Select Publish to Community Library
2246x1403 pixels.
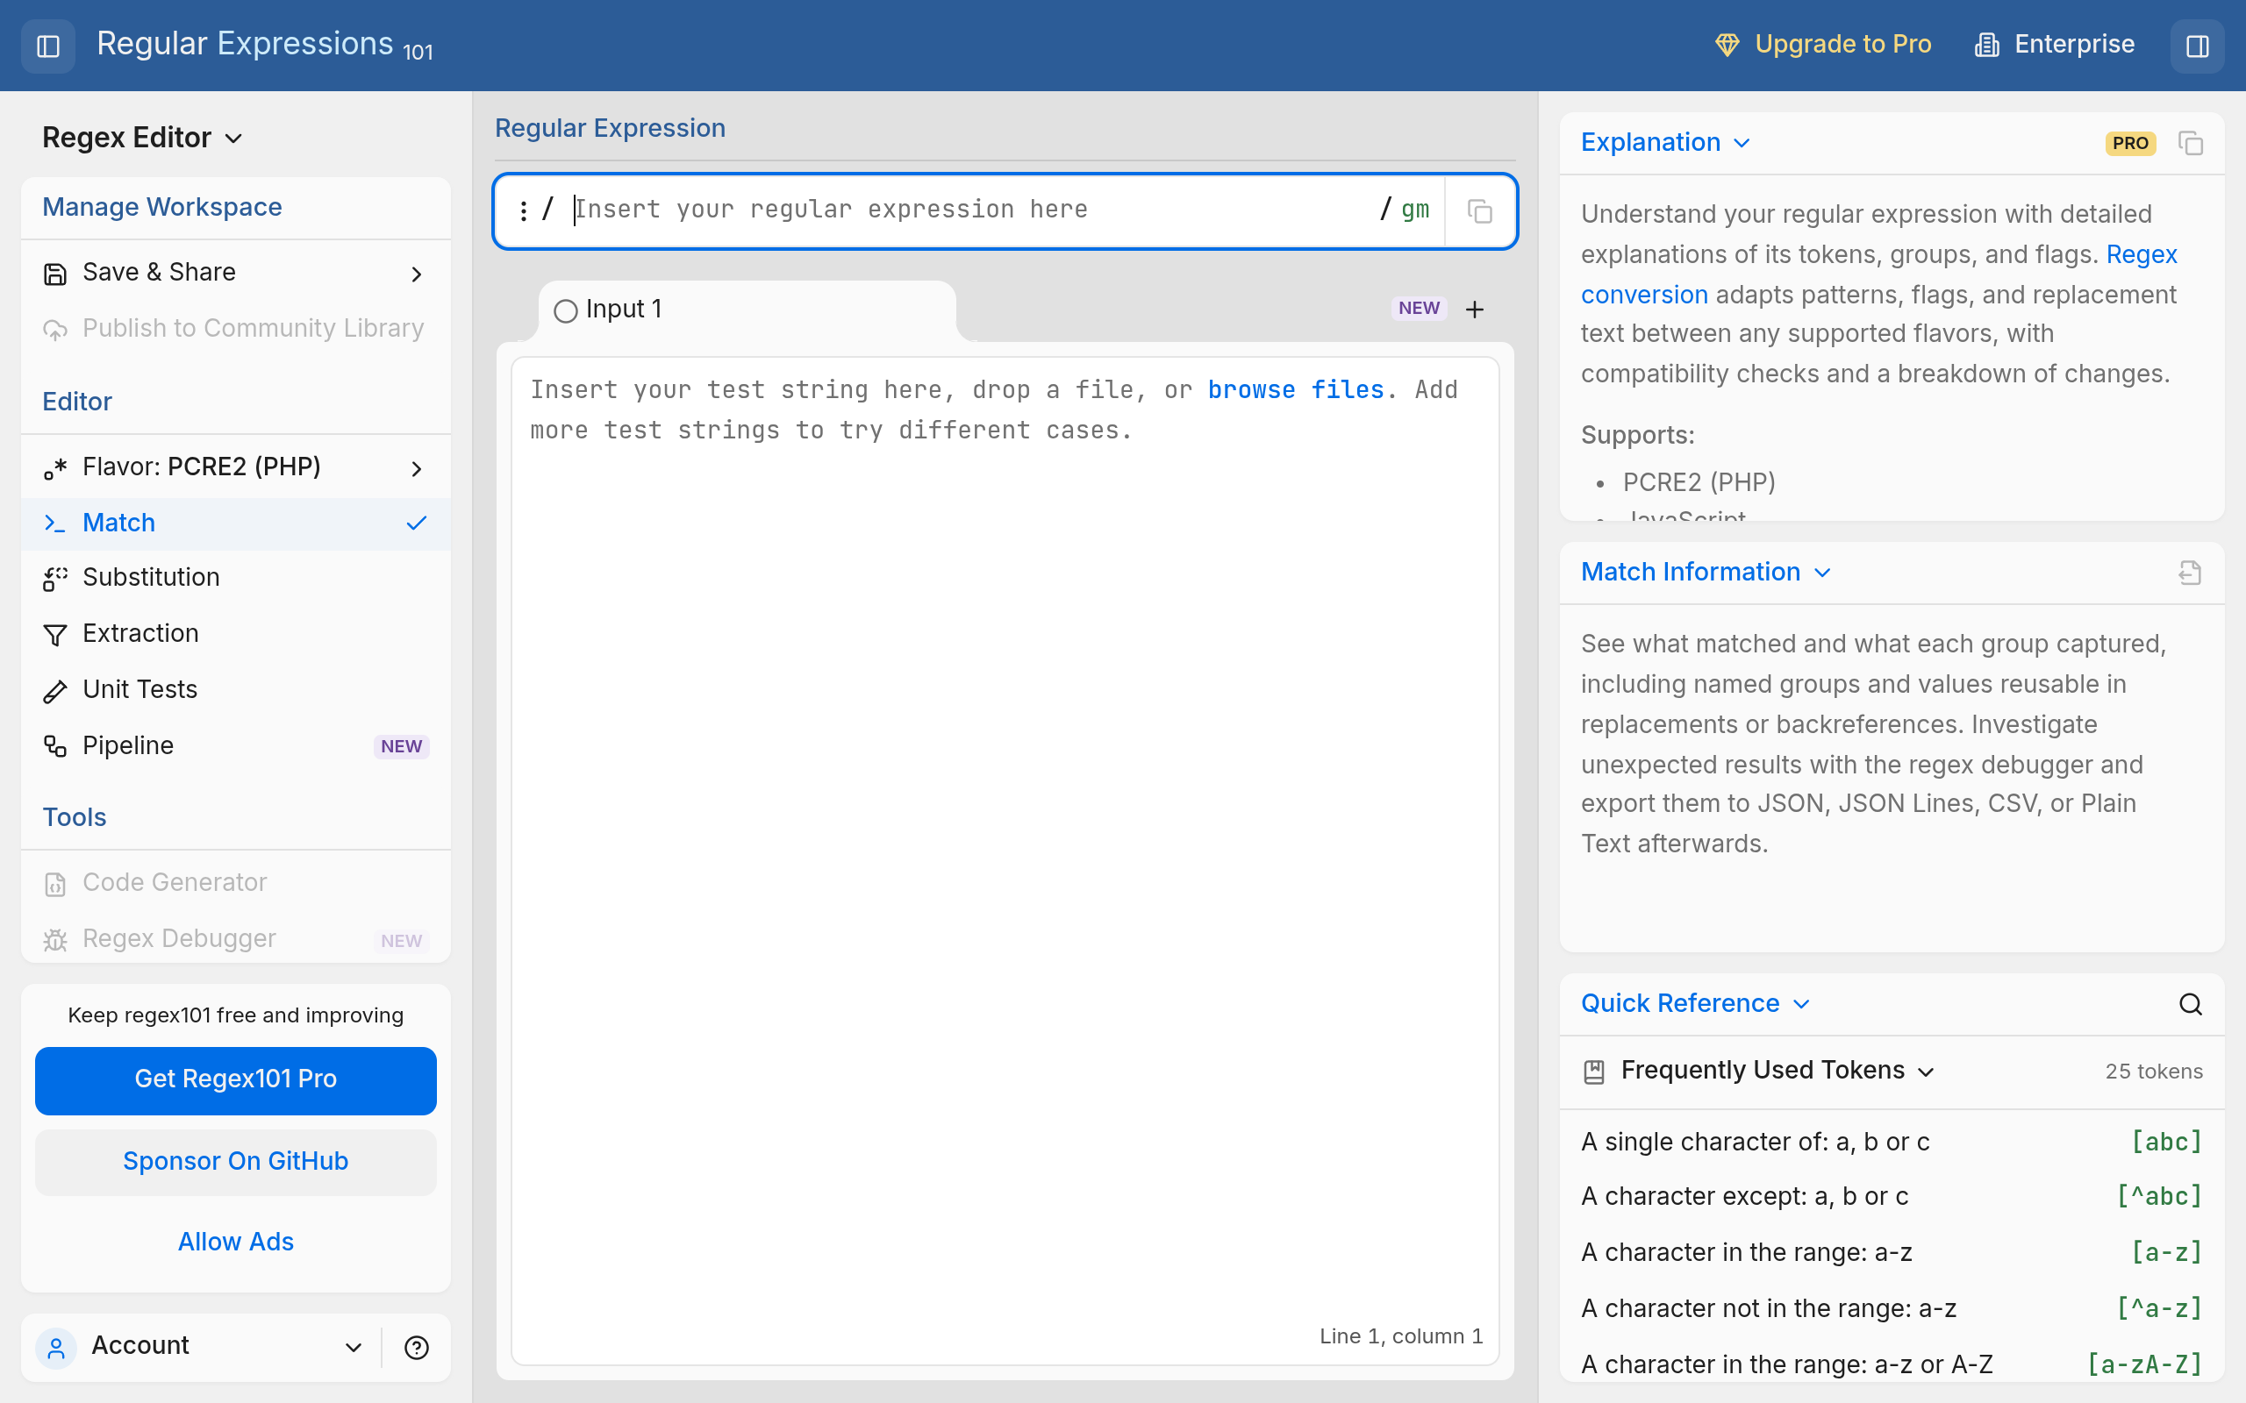(236, 329)
